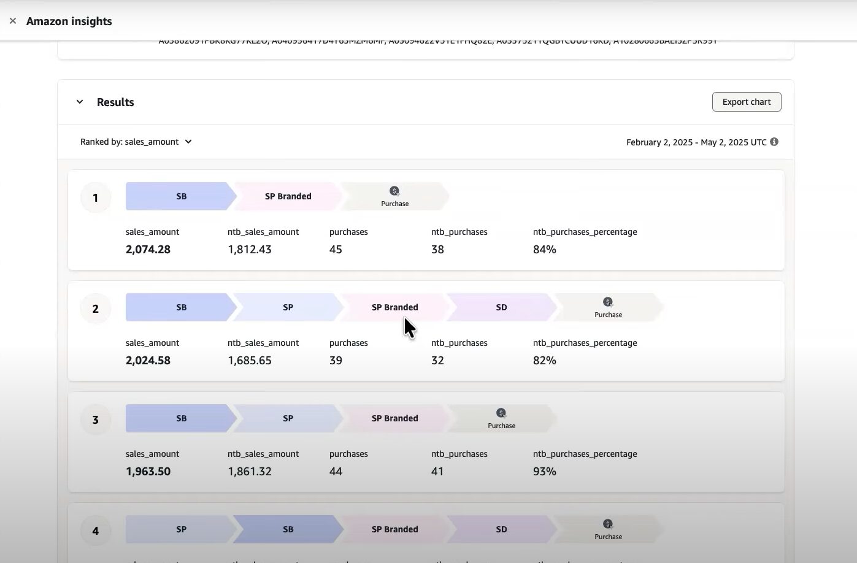Click the Export chart button
This screenshot has width=857, height=563.
[746, 102]
